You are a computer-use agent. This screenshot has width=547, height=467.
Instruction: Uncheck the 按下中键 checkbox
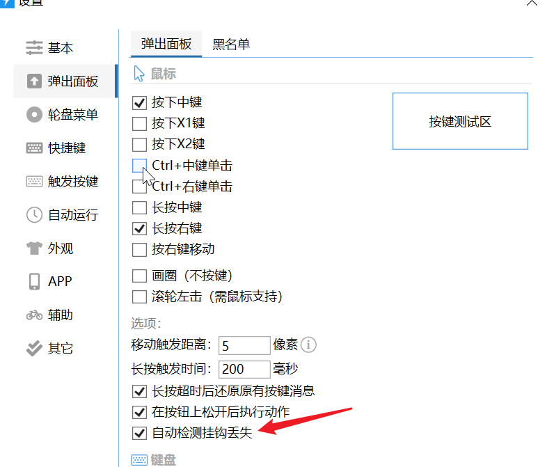point(140,102)
